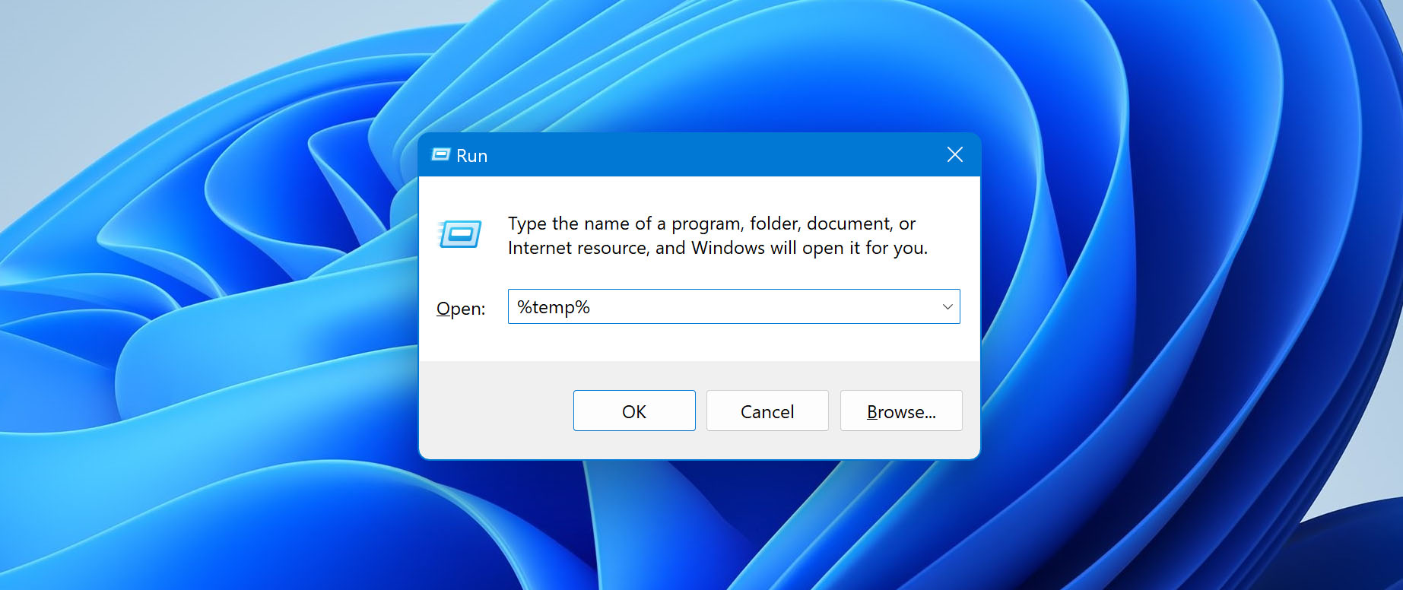Click desktop wallpaper left of the Run dialog
This screenshot has height=590, width=1403.
pos(213,304)
